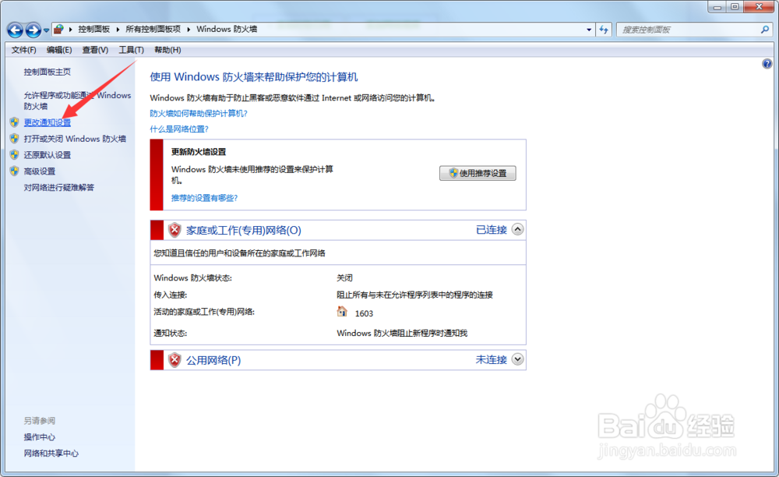This screenshot has height=477, width=779.
Task: Open the breadcrumb arrow after 控制面板
Action: click(x=118, y=30)
